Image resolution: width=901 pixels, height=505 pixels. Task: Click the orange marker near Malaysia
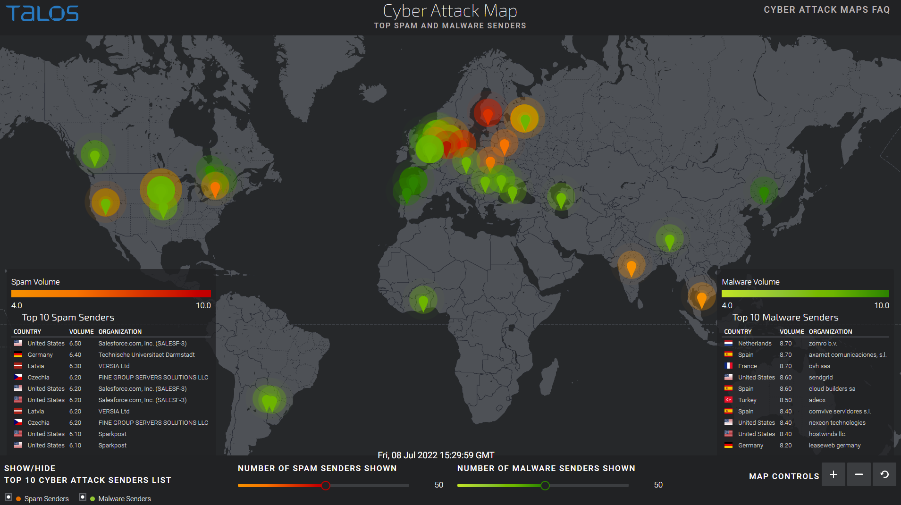(701, 299)
